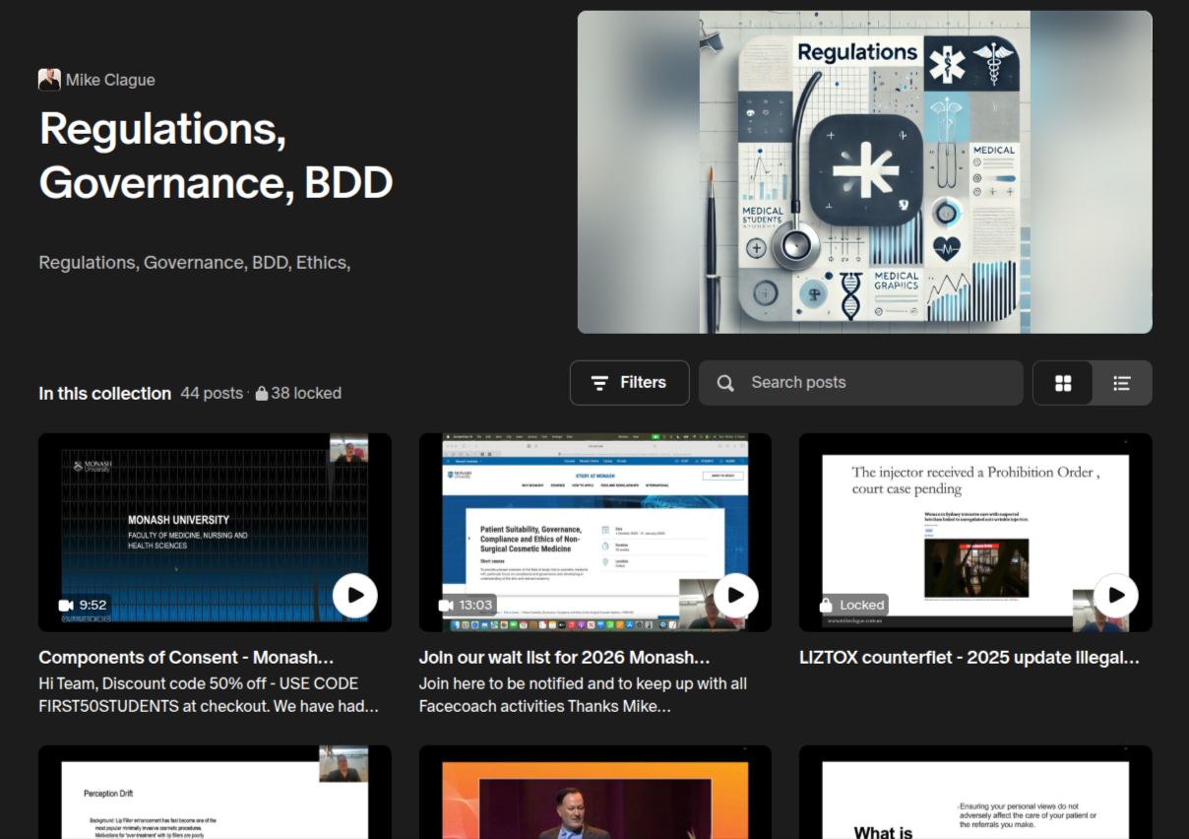
Task: Focus the Search posts field
Action: click(860, 382)
